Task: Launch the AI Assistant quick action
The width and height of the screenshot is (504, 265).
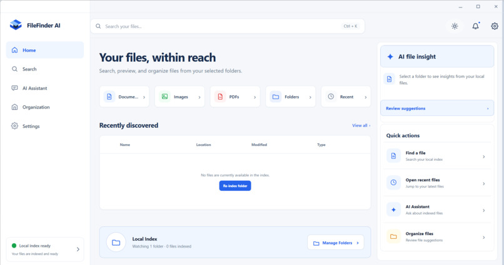Action: pyautogui.click(x=437, y=210)
